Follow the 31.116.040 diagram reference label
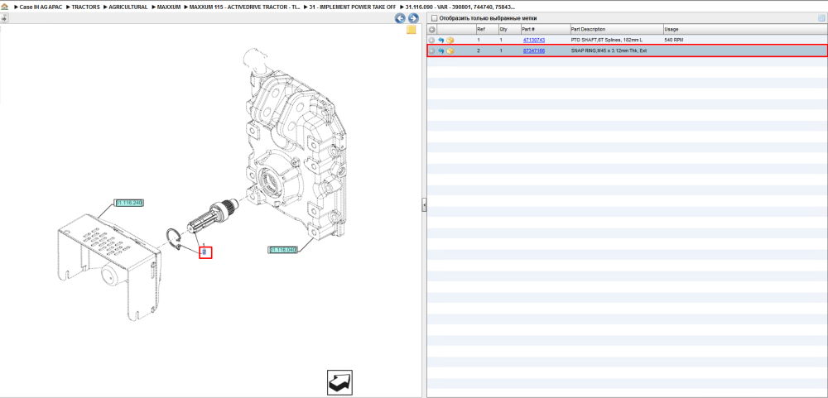This screenshot has height=398, width=828. coord(282,250)
